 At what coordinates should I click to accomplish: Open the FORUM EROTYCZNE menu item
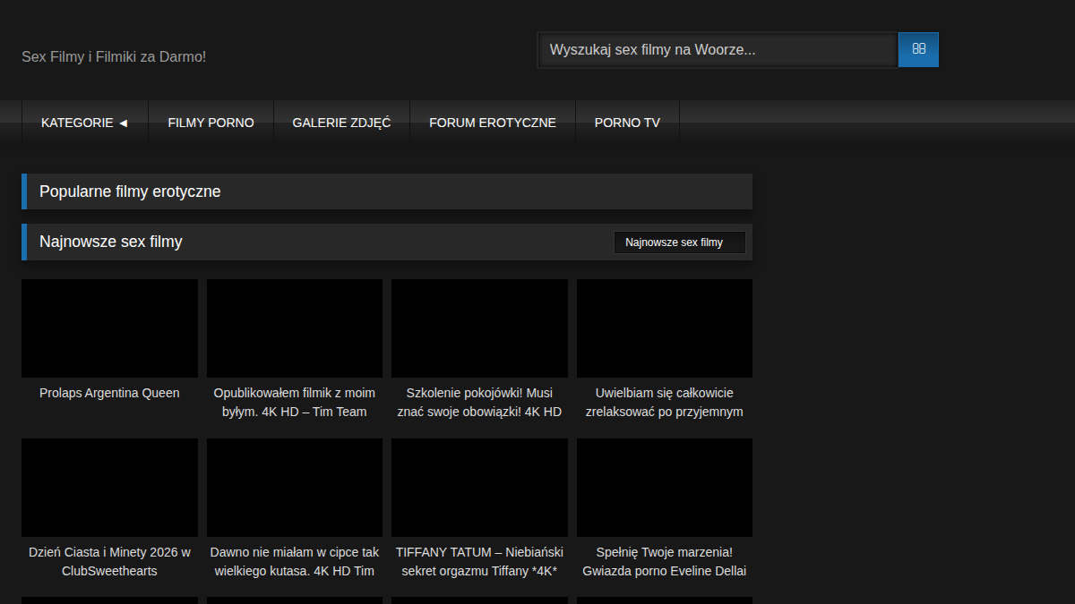[x=493, y=123]
